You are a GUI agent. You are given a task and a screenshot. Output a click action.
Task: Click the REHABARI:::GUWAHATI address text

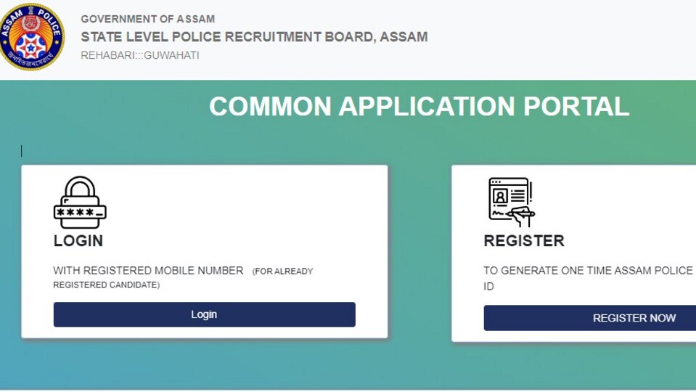pos(140,55)
